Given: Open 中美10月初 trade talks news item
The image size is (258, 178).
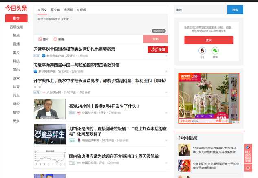Looking at the screenshot, I should tap(216, 166).
